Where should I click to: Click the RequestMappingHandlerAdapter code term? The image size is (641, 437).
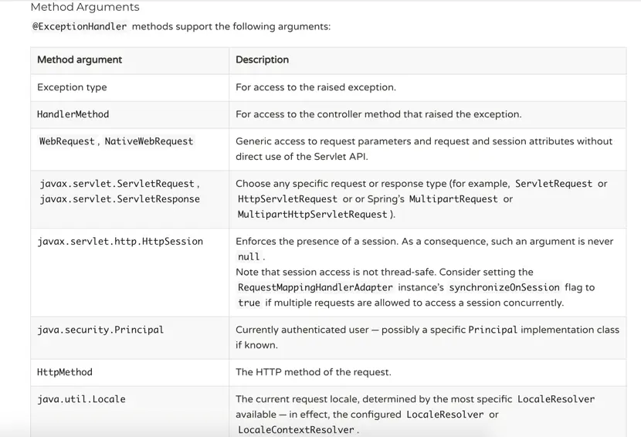pos(315,287)
